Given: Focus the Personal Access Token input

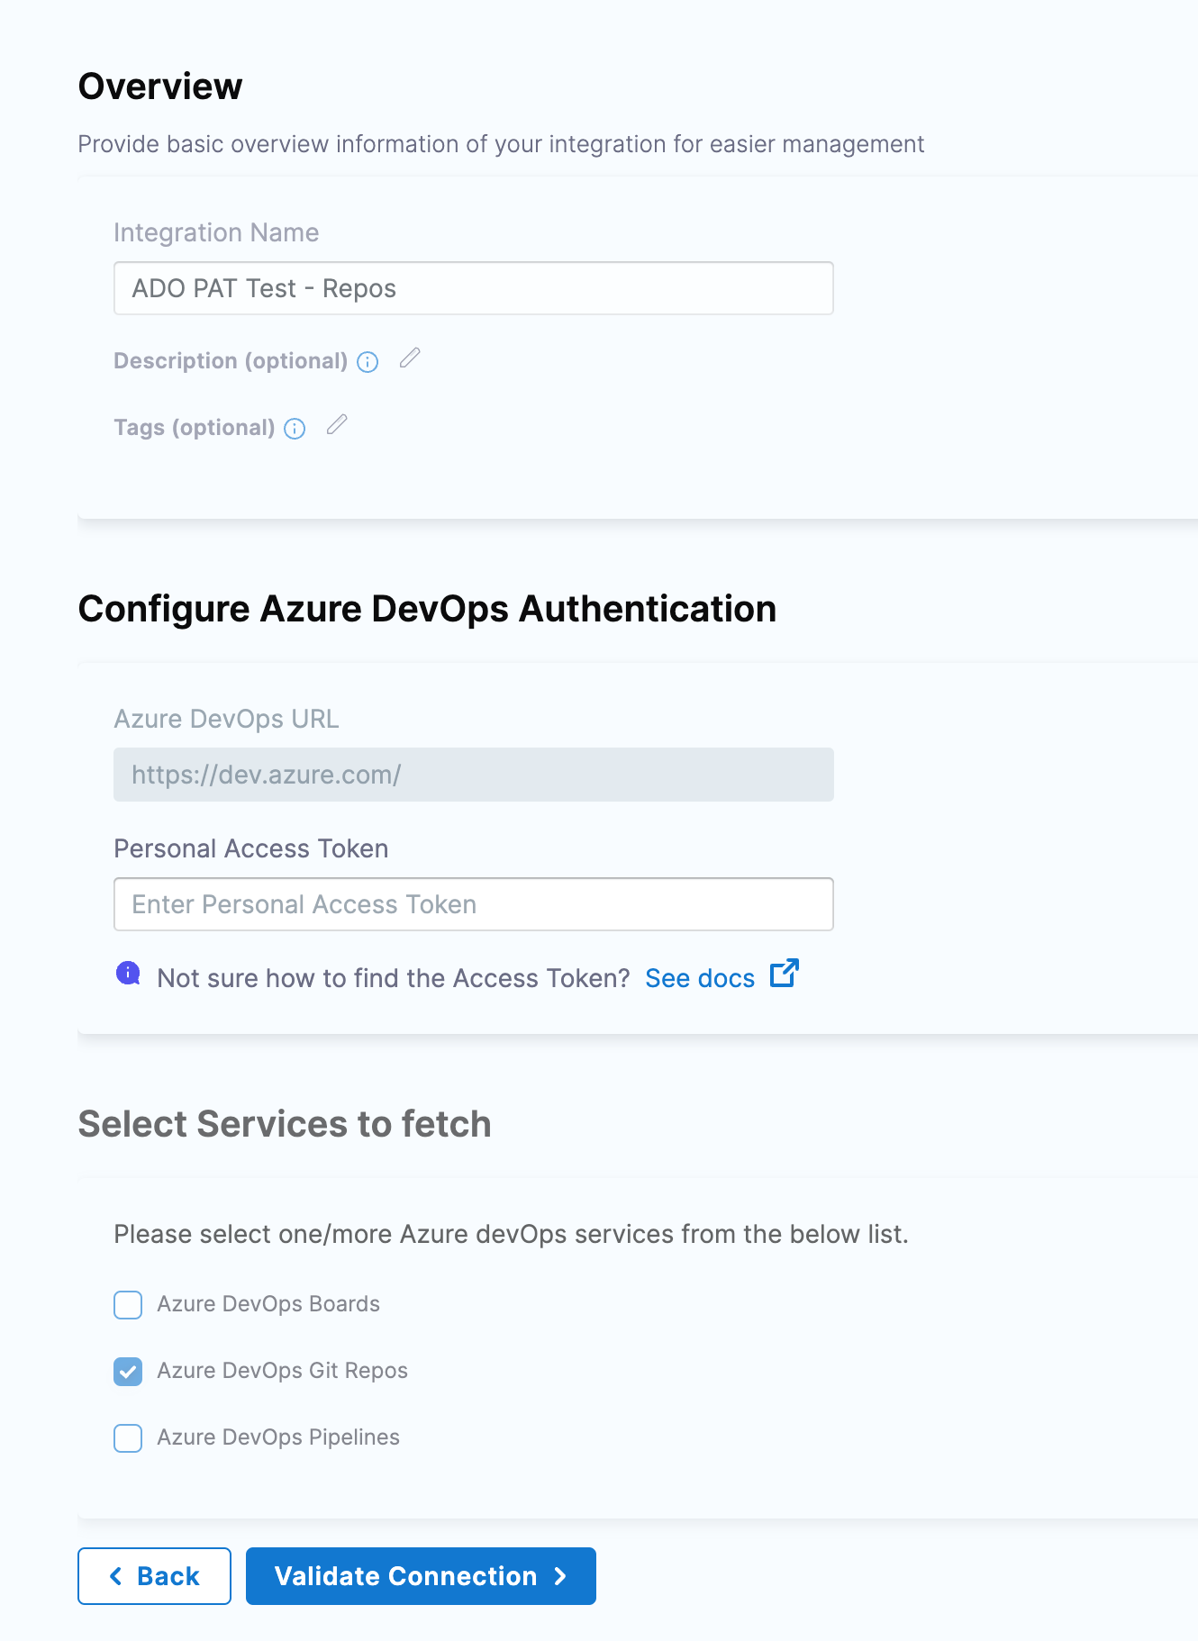Looking at the screenshot, I should coord(473,904).
